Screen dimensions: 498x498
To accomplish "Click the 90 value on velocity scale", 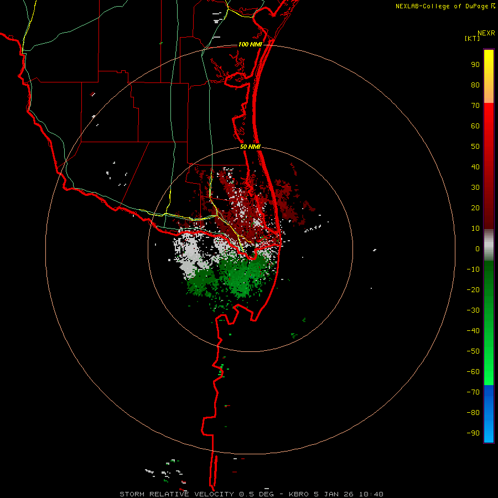I will [475, 65].
